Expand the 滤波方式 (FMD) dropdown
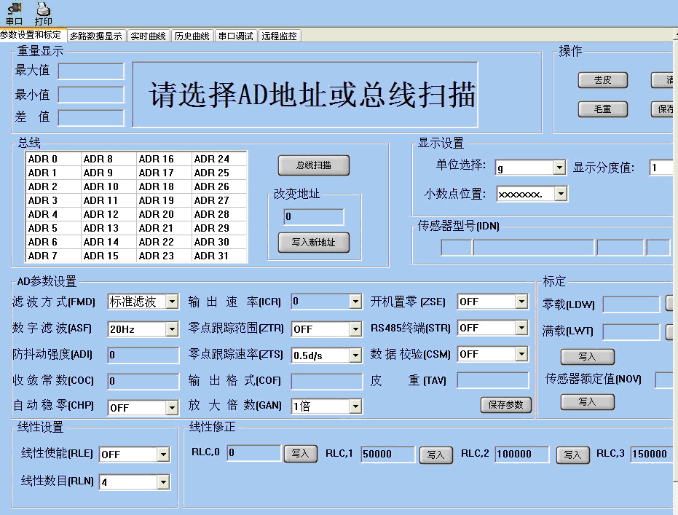This screenshot has width=678, height=515. tap(172, 302)
